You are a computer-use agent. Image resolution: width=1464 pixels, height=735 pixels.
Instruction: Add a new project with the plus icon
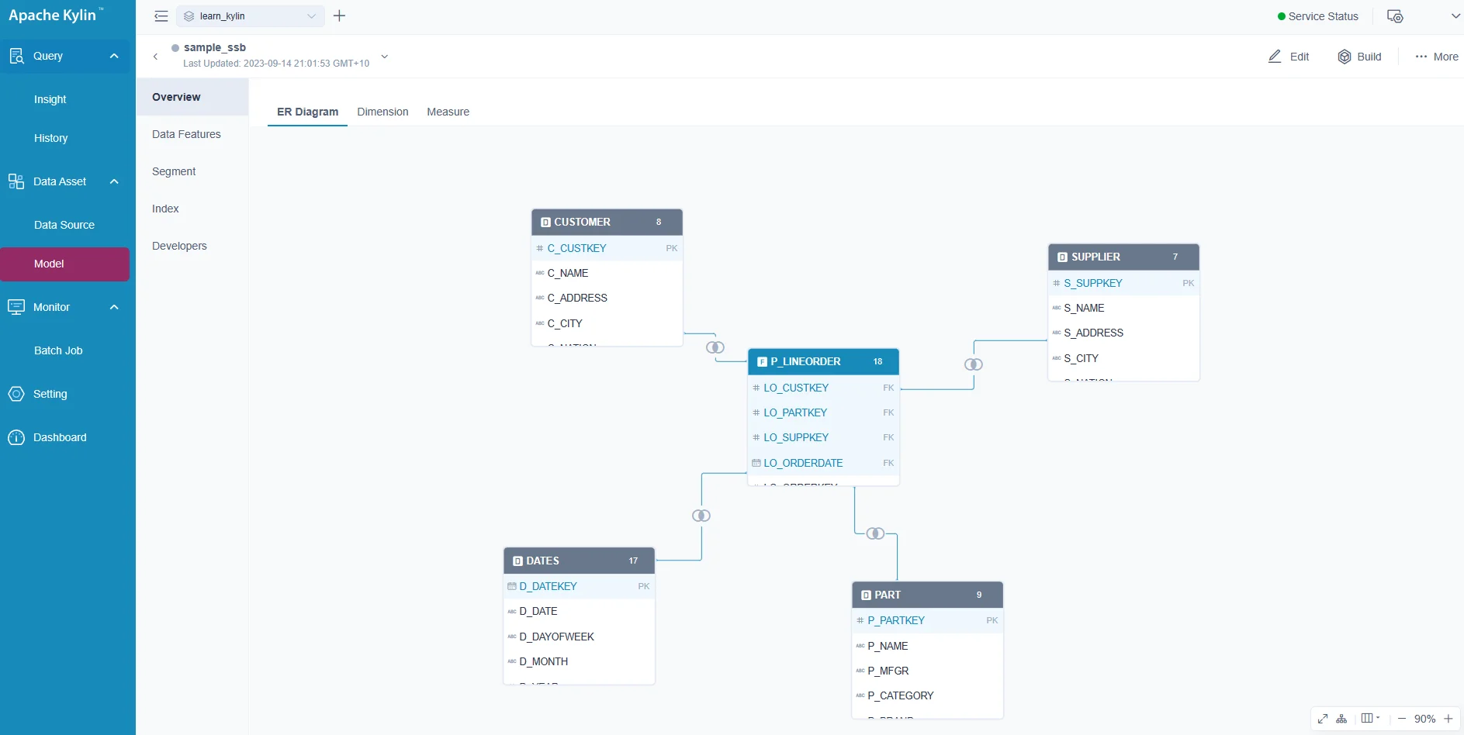click(x=339, y=16)
